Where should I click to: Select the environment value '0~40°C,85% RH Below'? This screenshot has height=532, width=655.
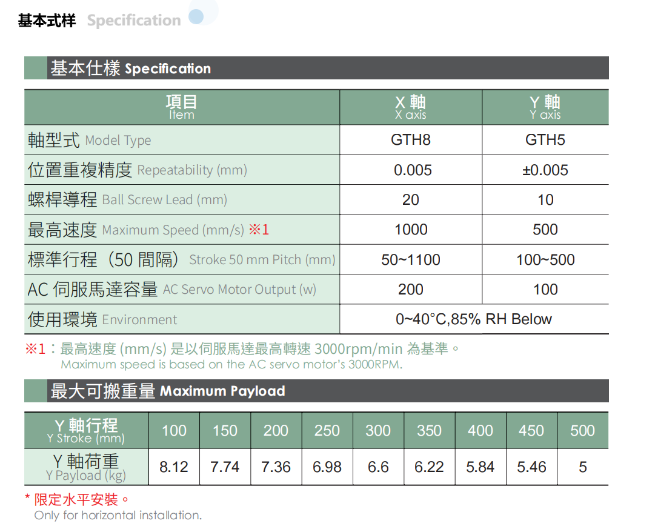(x=474, y=319)
